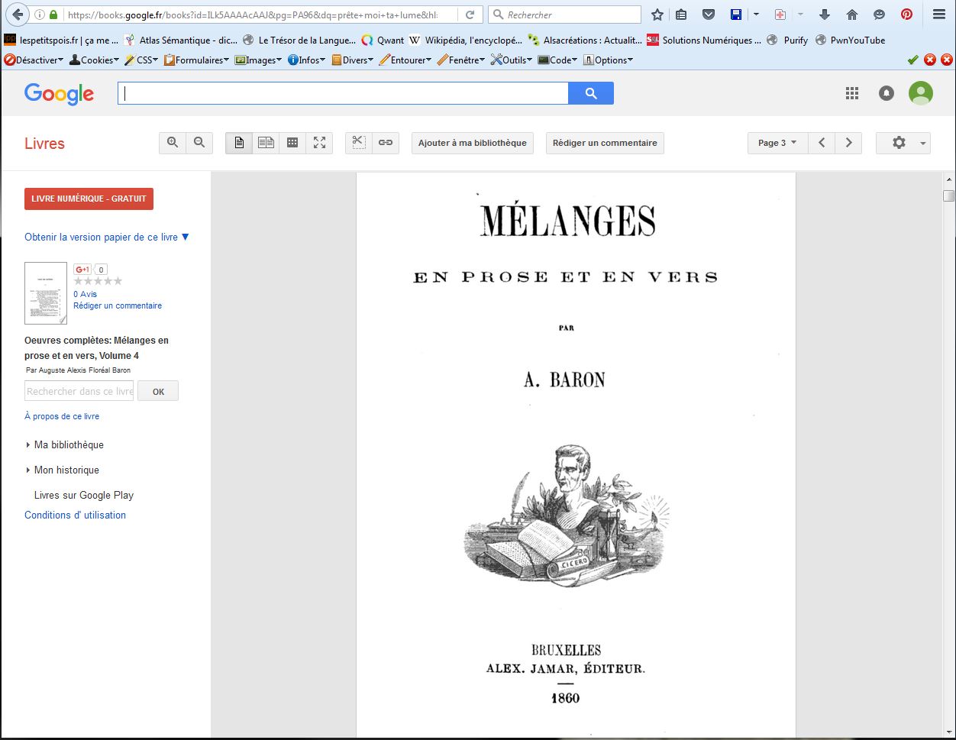Click the zoom in magnifier icon
Screen dimensions: 956x740
coord(173,143)
